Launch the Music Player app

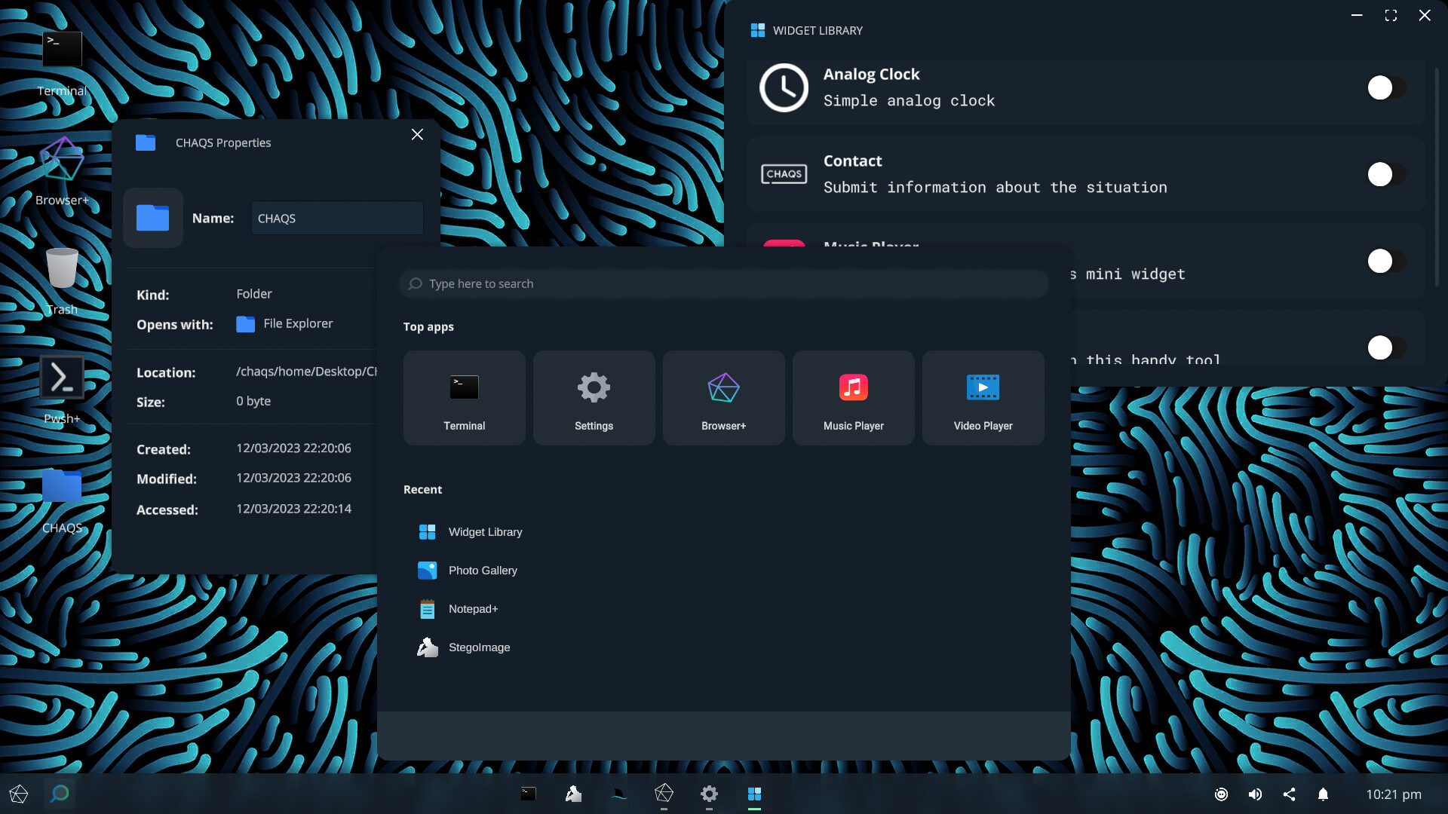tap(853, 397)
